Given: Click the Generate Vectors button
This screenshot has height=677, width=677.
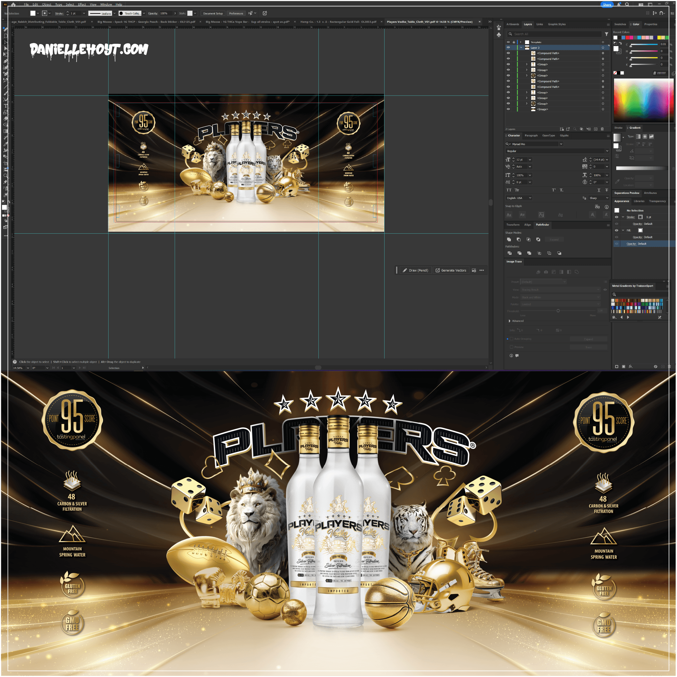Looking at the screenshot, I should coord(451,270).
